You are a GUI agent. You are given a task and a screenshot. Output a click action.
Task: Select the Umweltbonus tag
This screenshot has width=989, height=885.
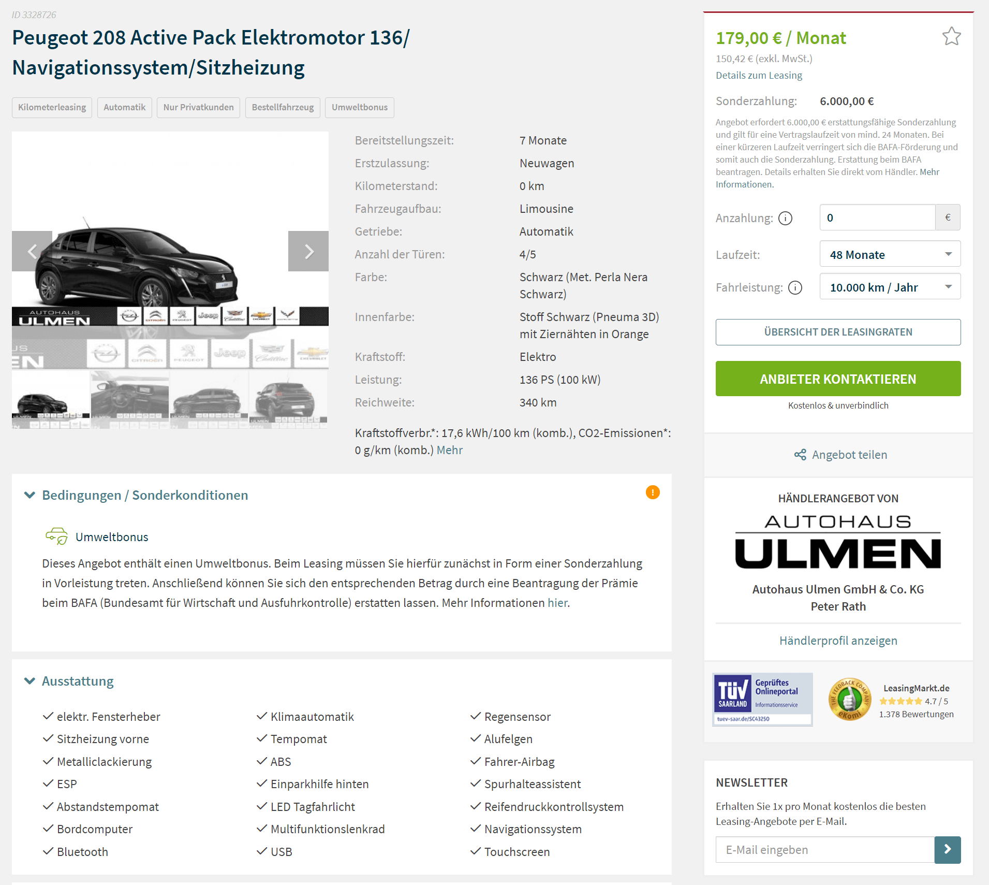tap(360, 107)
